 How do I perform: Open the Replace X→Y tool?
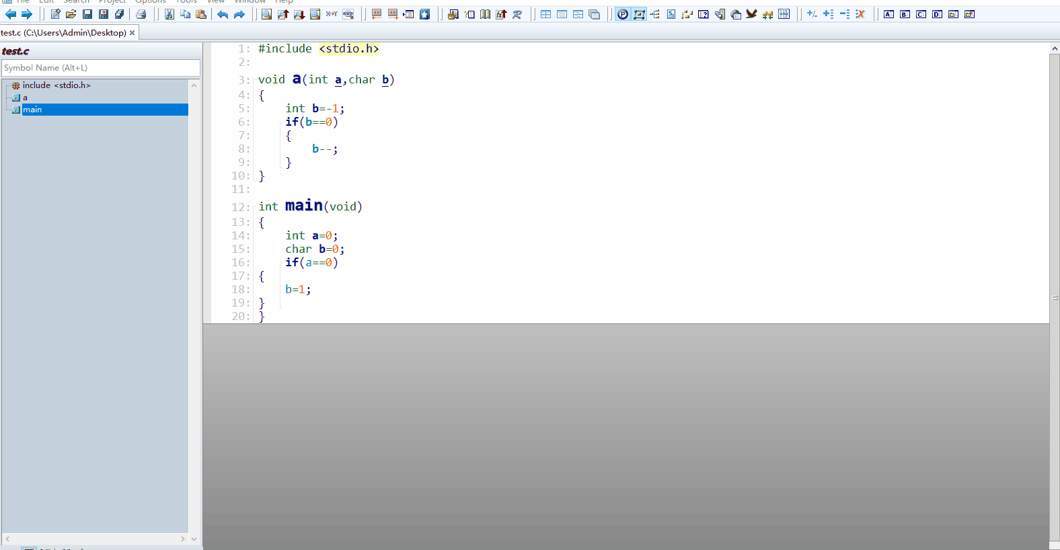[x=332, y=14]
